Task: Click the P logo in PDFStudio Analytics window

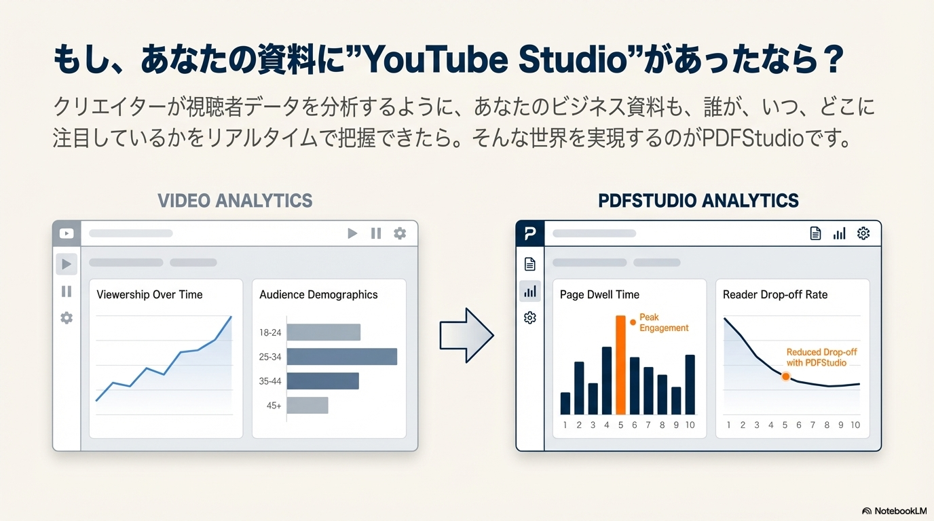Action: [x=530, y=233]
